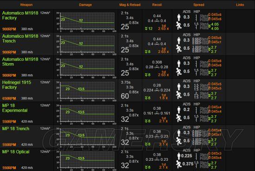Click running soldier icon in Automatico M1918 Factory row
The image size is (255, 171).
178,26
